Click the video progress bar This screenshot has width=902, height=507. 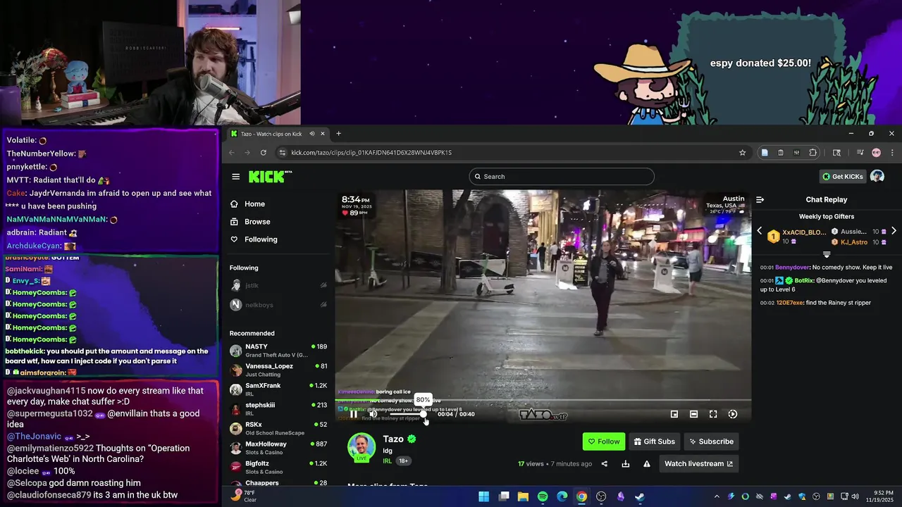point(543,401)
